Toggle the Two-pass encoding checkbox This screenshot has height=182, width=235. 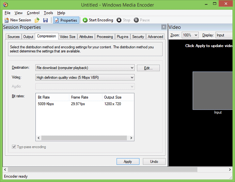click(x=14, y=147)
